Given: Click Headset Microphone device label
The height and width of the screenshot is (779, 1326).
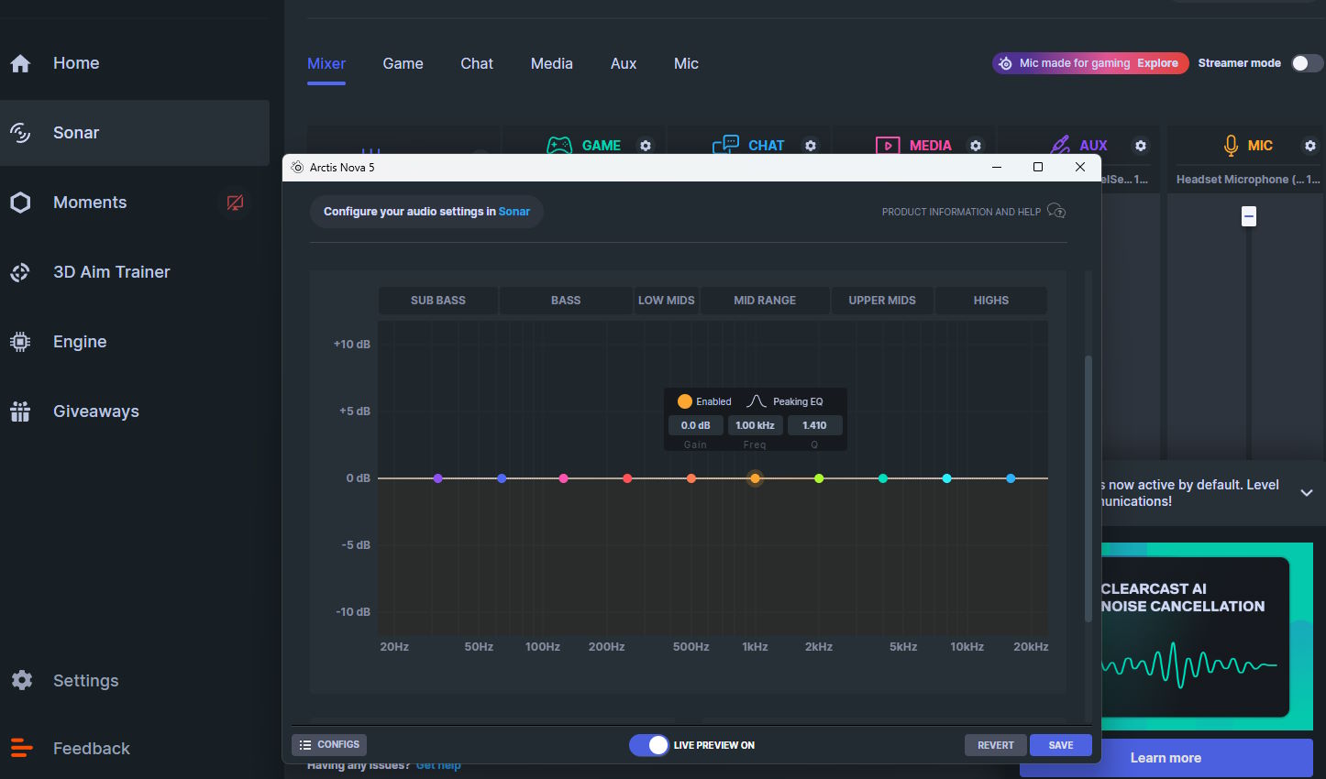Looking at the screenshot, I should click(x=1248, y=180).
